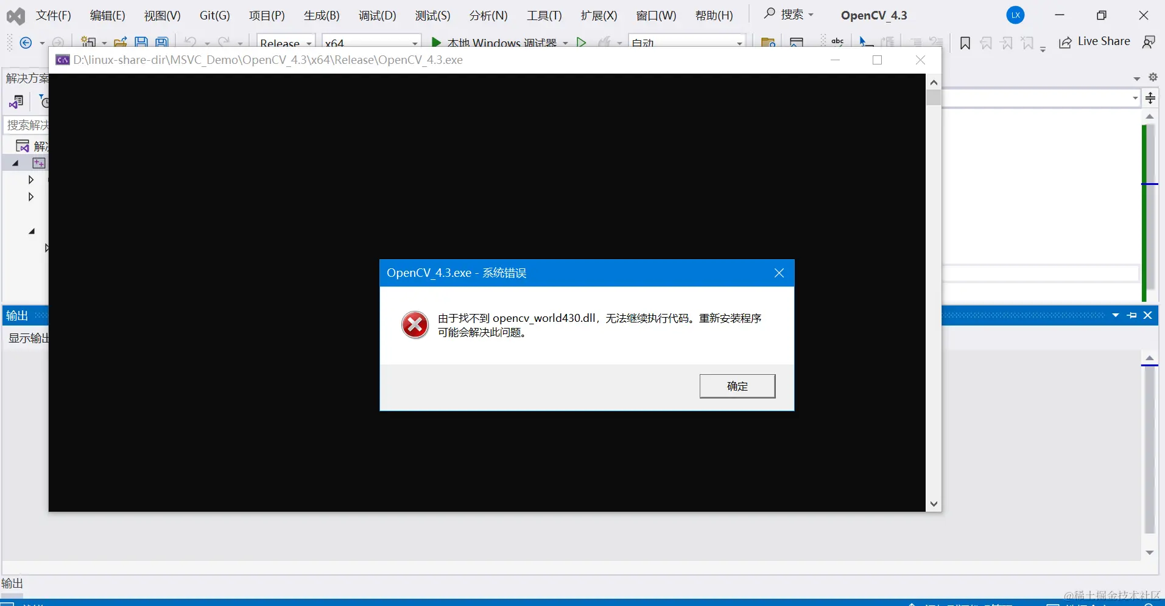Open the Git(G) menu
1165x606 pixels.
pyautogui.click(x=214, y=15)
